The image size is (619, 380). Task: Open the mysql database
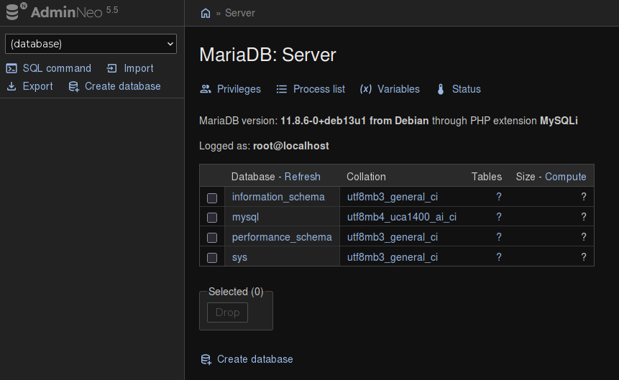click(246, 217)
